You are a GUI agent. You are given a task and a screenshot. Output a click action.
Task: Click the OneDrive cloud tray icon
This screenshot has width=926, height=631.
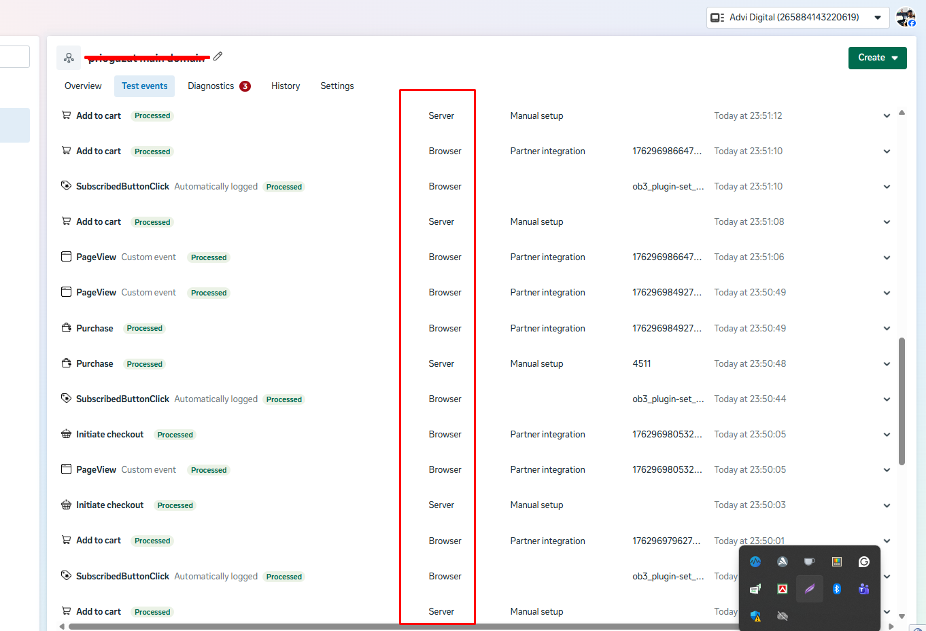click(x=783, y=616)
